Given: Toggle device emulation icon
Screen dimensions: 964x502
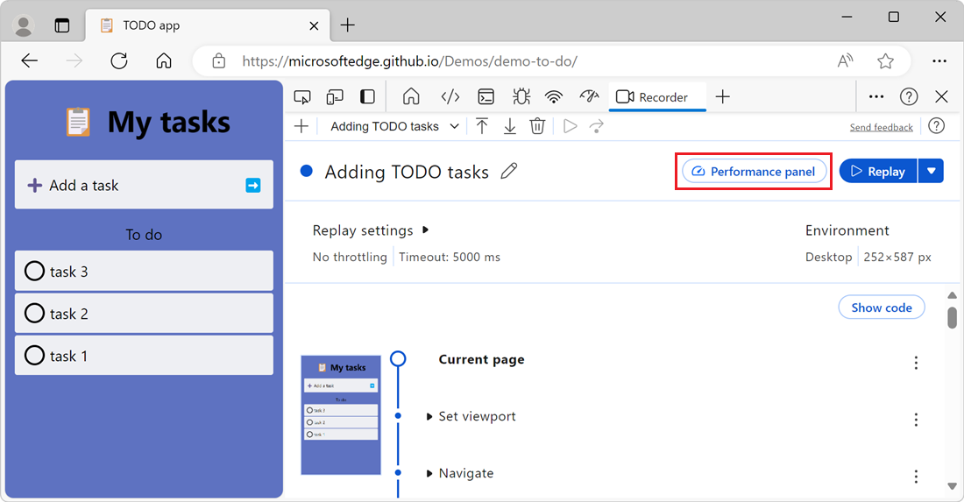Looking at the screenshot, I should tap(335, 97).
